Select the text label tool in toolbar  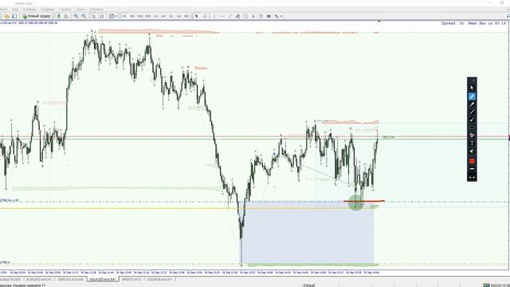pyautogui.click(x=261, y=16)
